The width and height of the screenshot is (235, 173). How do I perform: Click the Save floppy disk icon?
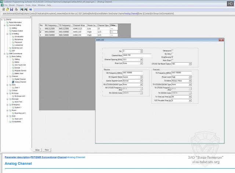[x=11, y=9]
